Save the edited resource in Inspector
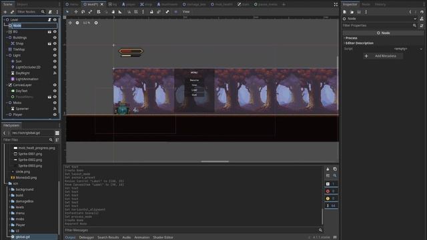The image size is (427, 240). point(359,12)
